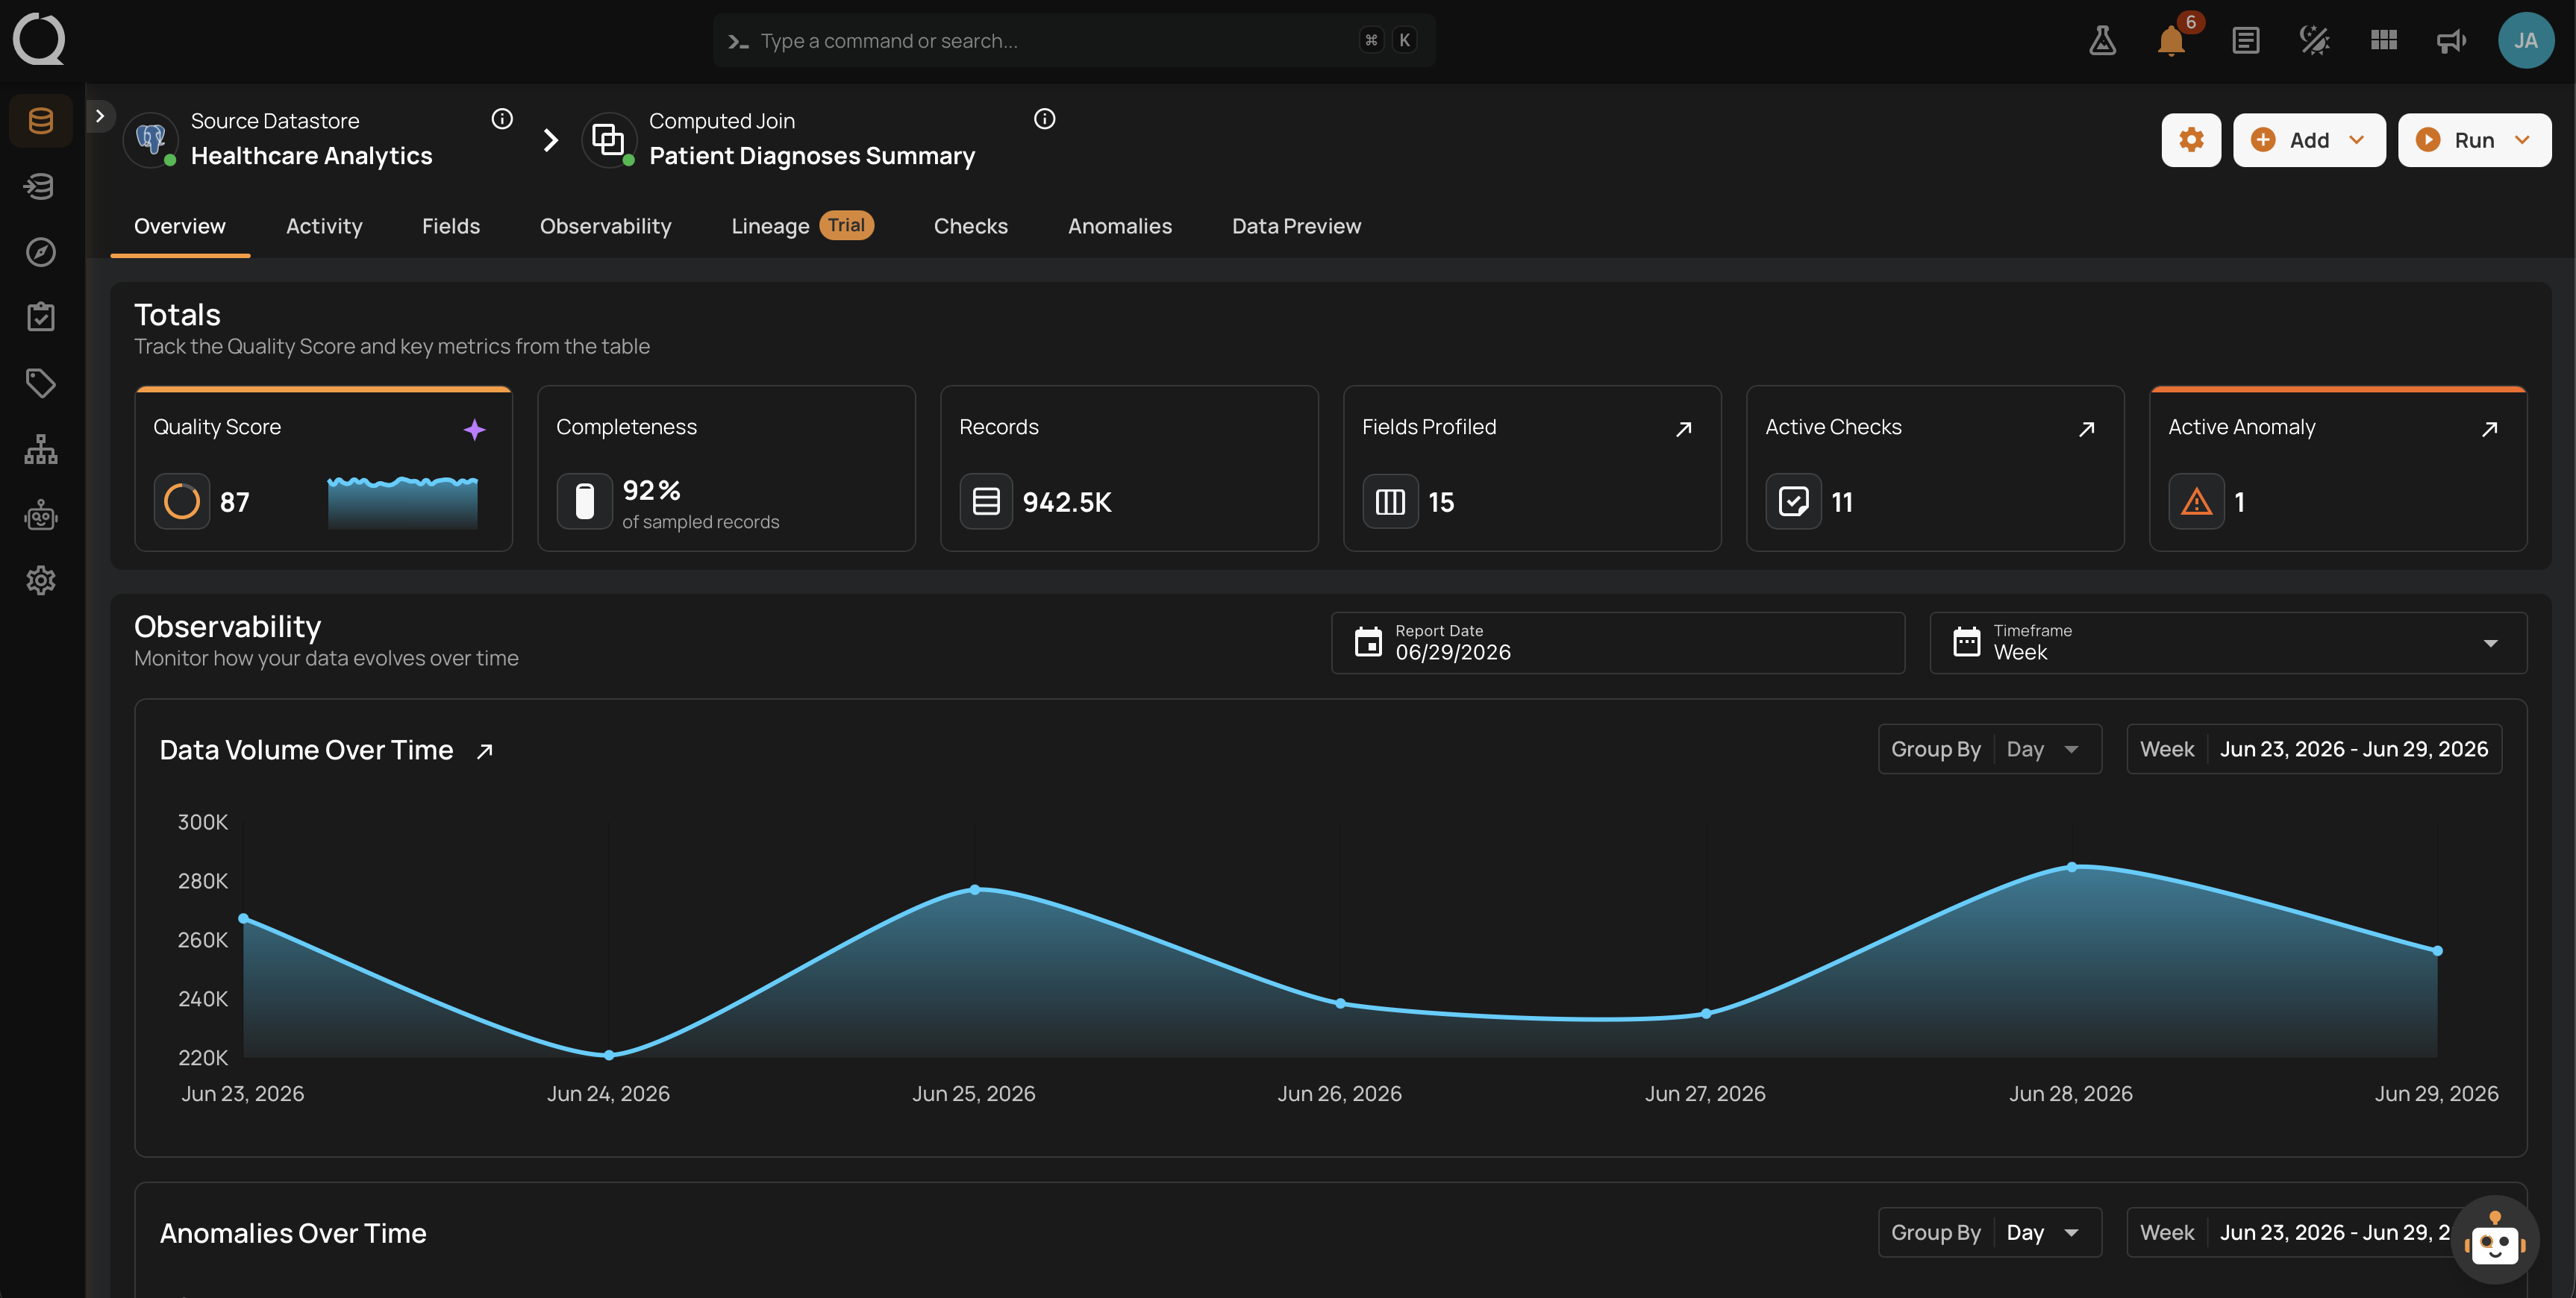Focus the command search box

[x=1074, y=40]
